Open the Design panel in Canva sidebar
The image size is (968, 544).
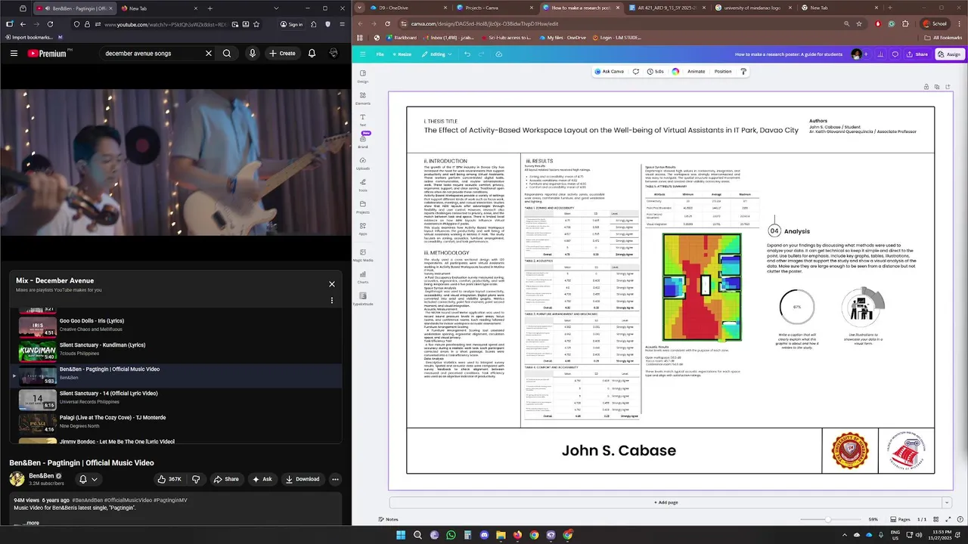(363, 76)
